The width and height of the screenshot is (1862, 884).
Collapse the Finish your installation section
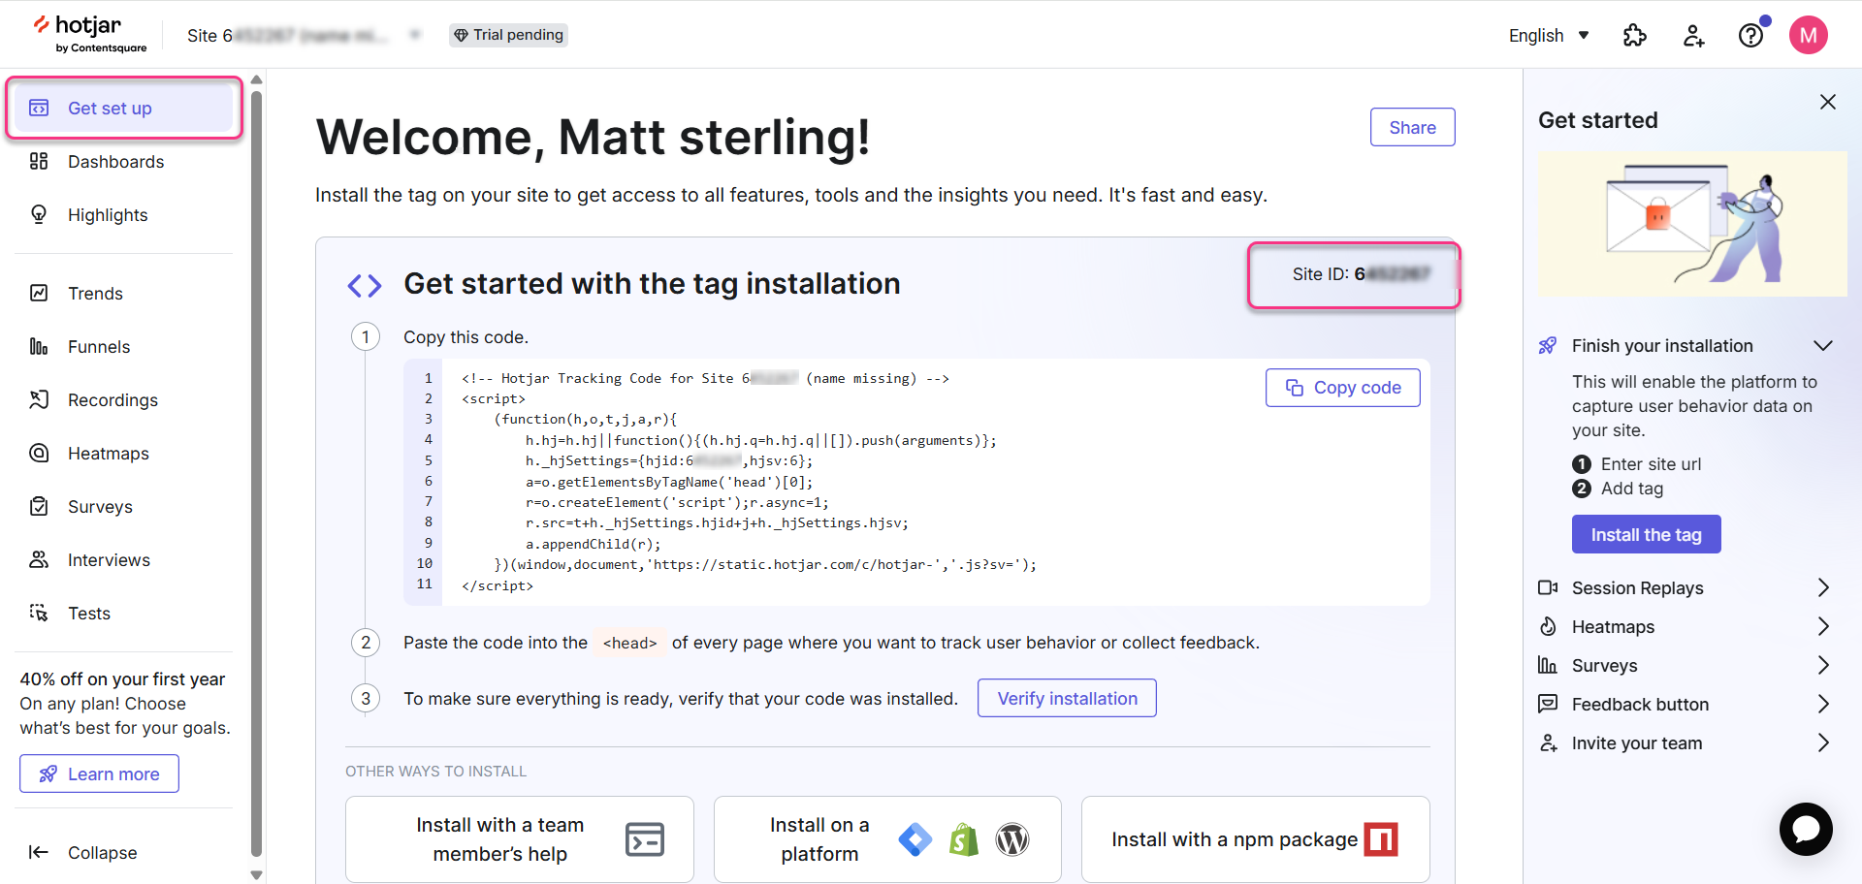[x=1823, y=346]
